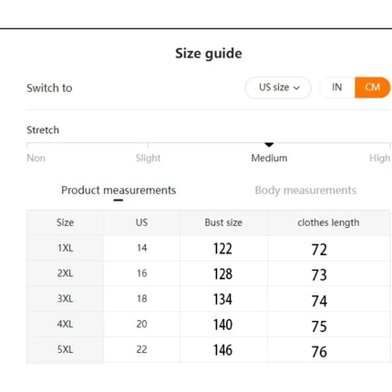Image resolution: width=392 pixels, height=392 pixels.
Task: Switch units to IN
Action: pos(336,88)
